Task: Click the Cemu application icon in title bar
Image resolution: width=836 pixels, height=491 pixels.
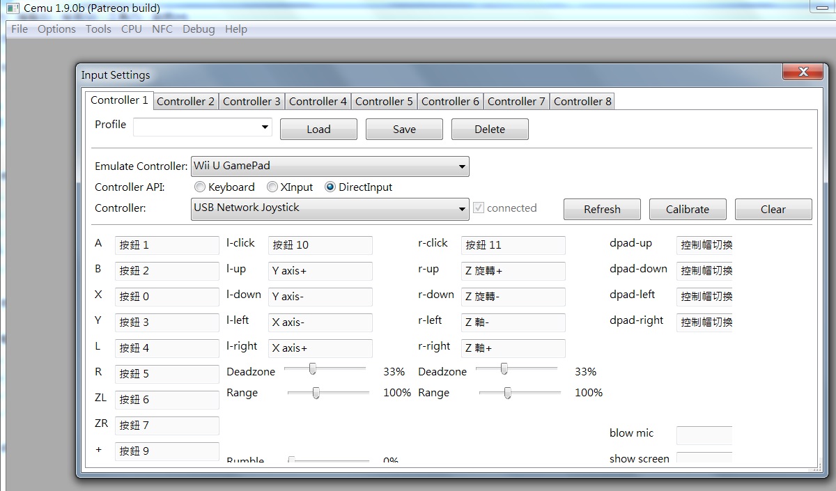Action: [x=13, y=8]
